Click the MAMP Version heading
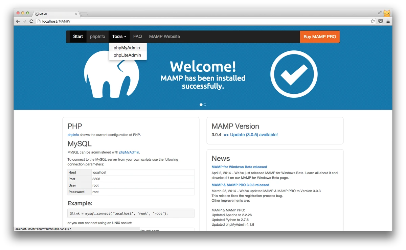The height and width of the screenshot is (250, 406). pyautogui.click(x=235, y=126)
